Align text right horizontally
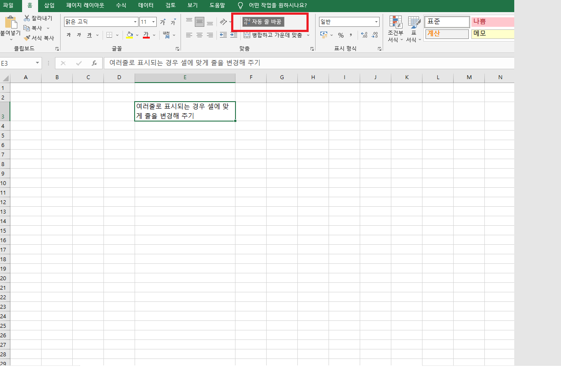This screenshot has width=561, height=368. (x=210, y=35)
